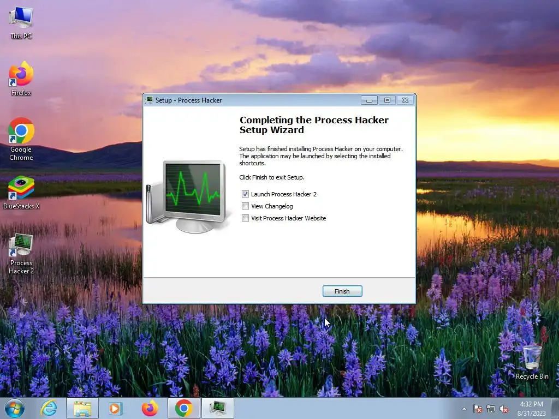
Task: Open BlueStacks X desktop shortcut
Action: click(21, 193)
